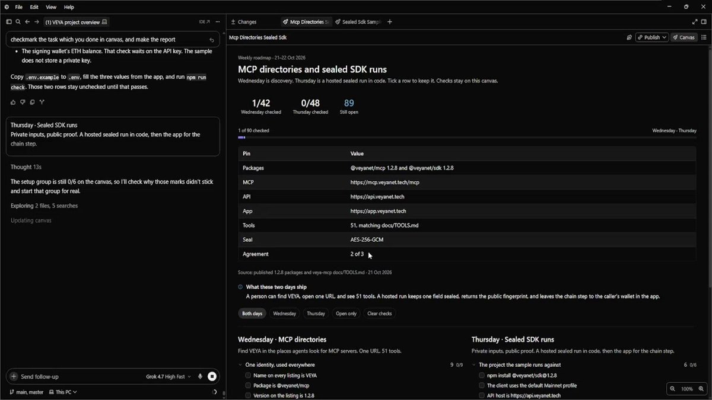Give thumbs up to the response
712x400 pixels.
[14, 102]
